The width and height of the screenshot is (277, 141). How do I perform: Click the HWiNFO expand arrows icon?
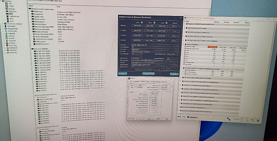179,117
